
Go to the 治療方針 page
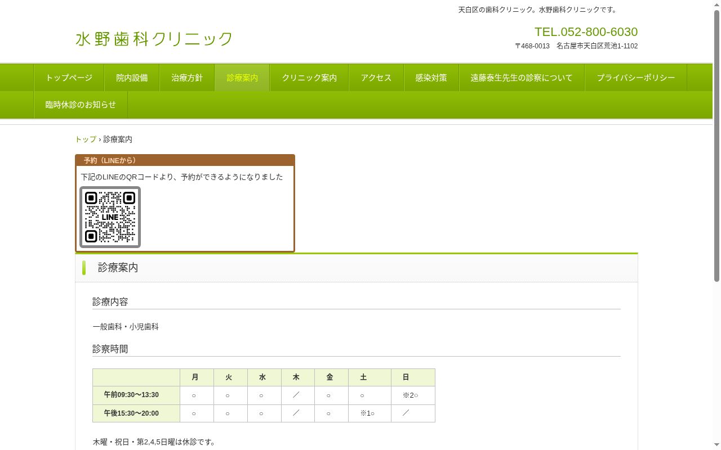pos(187,78)
